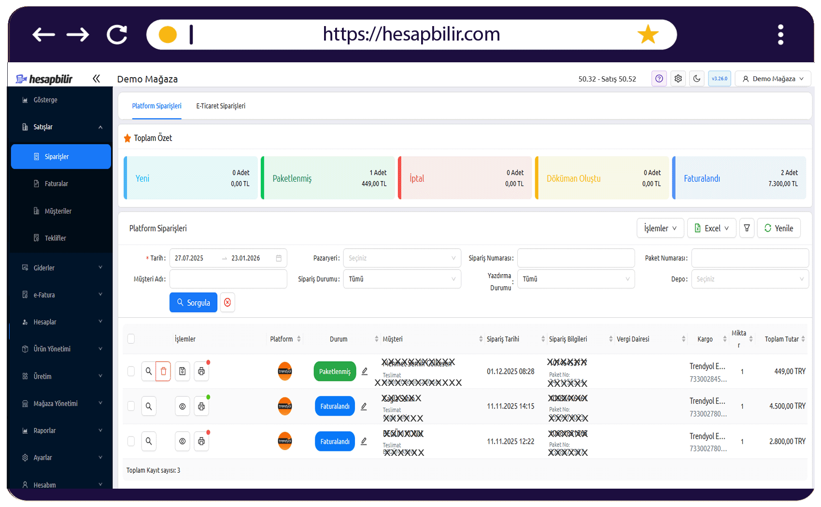This screenshot has height=507, width=821.
Task: Open Faturalar in the sidebar
Action: coord(60,183)
